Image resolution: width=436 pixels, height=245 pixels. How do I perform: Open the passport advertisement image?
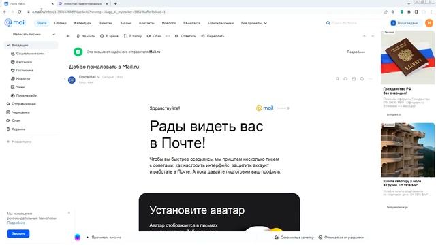click(x=407, y=57)
